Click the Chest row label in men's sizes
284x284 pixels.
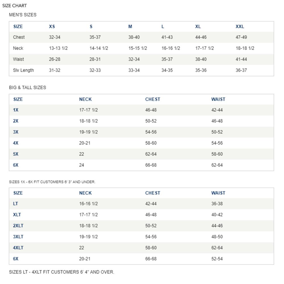pyautogui.click(x=19, y=37)
